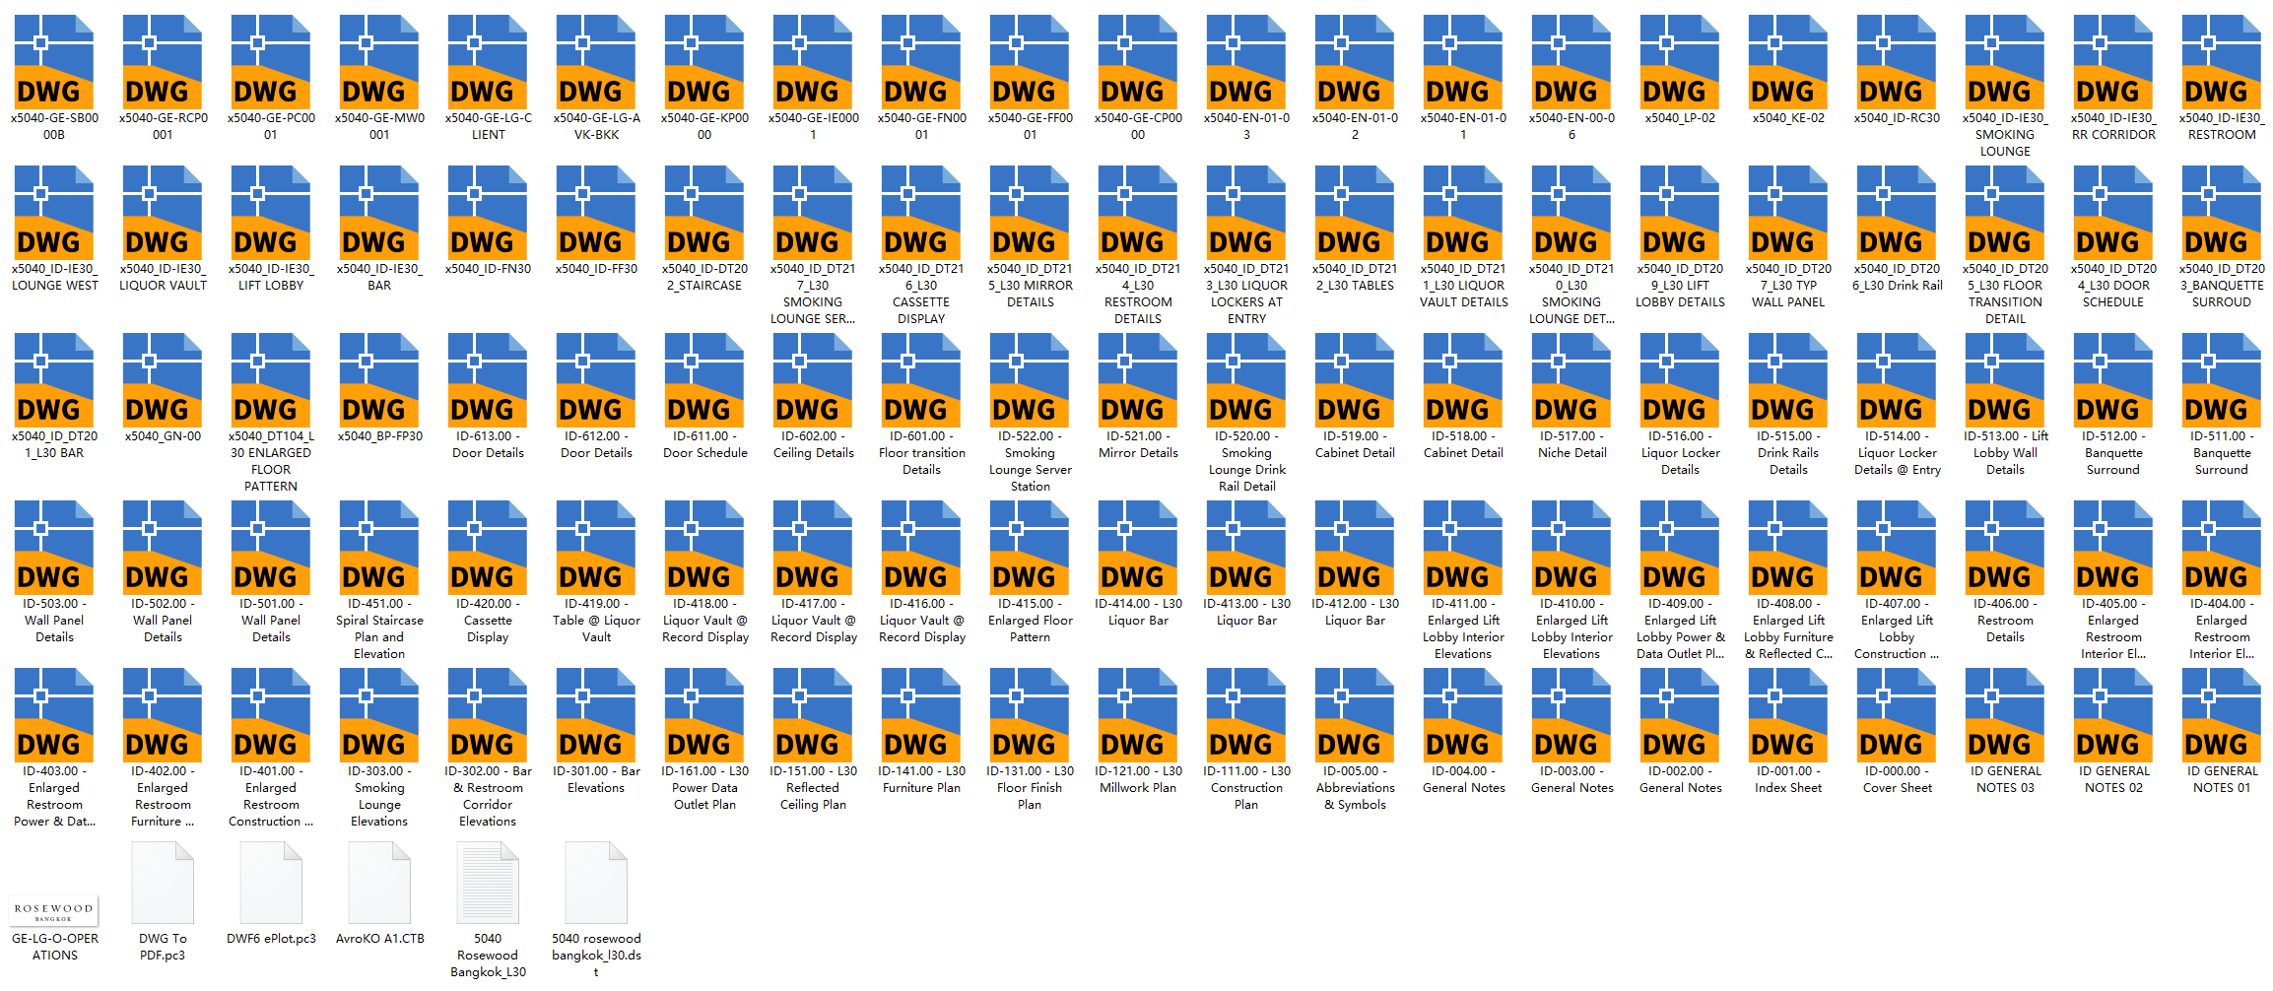Select the x5040_ID-IE30_SMOKING LOUNGE file icon
This screenshot has height=991, width=2273.
coord(2005,61)
